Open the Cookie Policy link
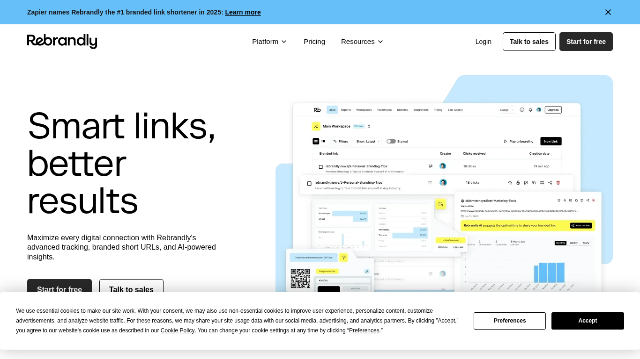Screen dimensions: 640x359 tap(178, 330)
